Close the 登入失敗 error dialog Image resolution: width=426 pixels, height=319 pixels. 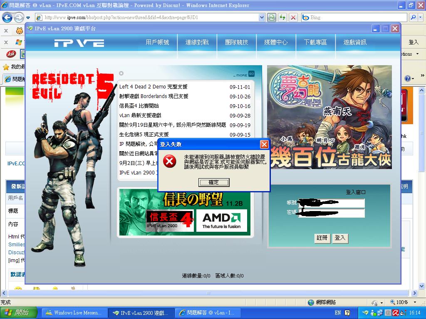click(264, 144)
